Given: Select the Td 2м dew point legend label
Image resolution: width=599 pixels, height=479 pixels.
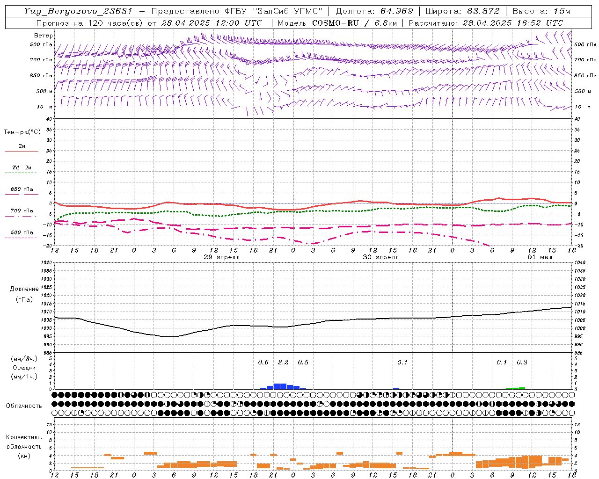Looking at the screenshot, I should (22, 167).
